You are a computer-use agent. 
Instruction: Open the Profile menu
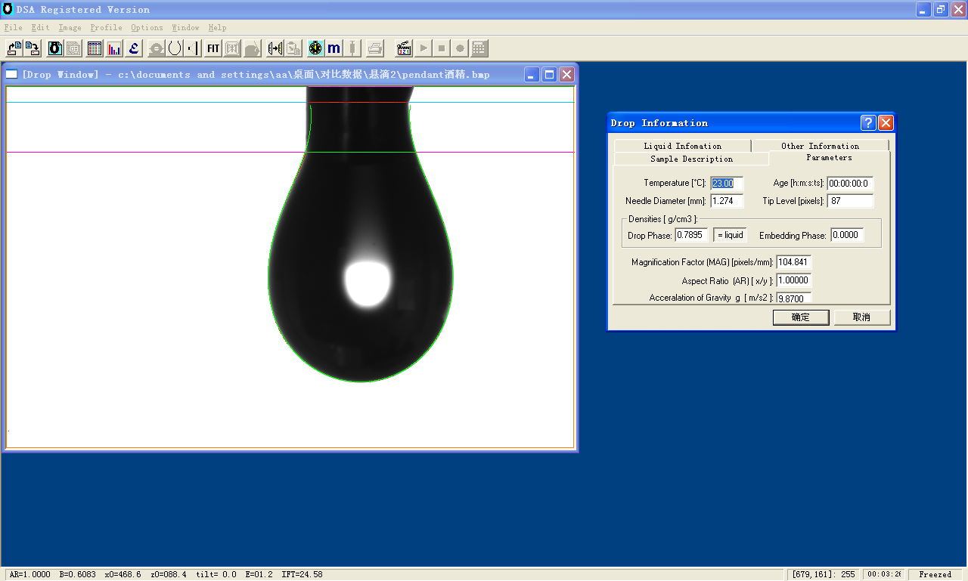point(106,28)
